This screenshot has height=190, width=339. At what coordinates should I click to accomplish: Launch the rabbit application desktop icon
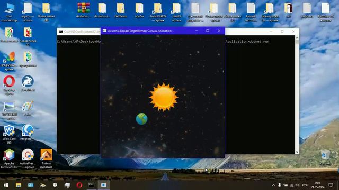[x=28, y=83]
